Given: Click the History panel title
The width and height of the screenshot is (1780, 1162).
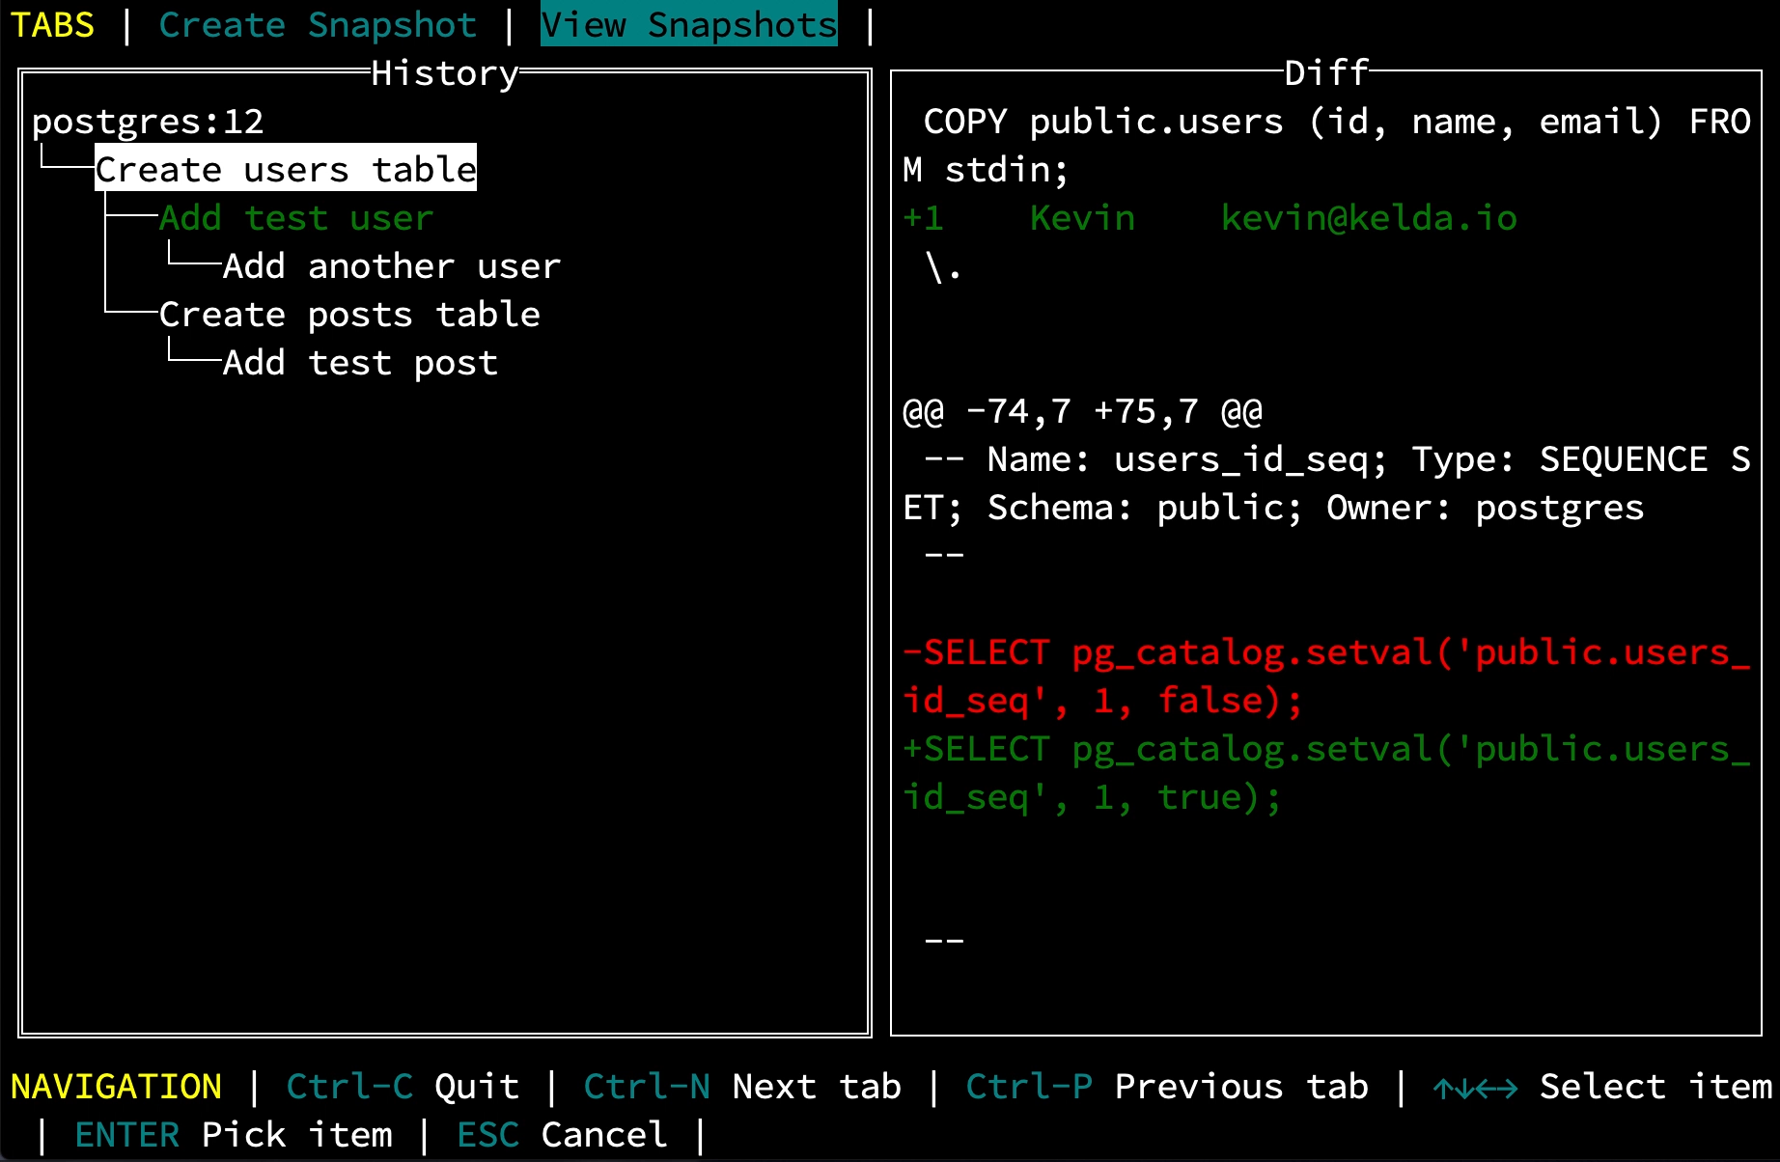Looking at the screenshot, I should 445,73.
